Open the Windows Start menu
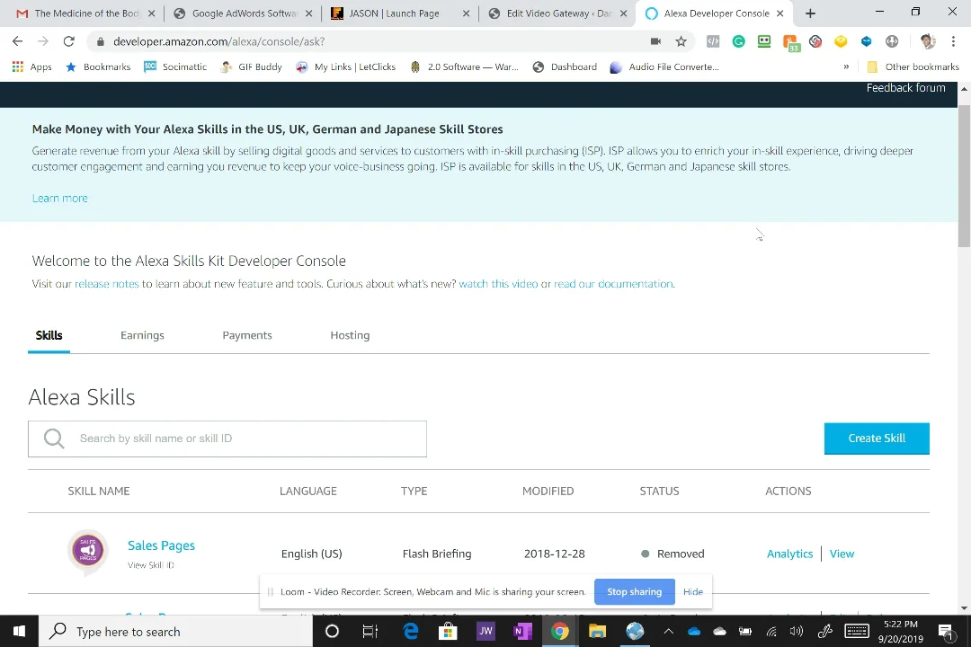The height and width of the screenshot is (647, 971). pyautogui.click(x=19, y=632)
